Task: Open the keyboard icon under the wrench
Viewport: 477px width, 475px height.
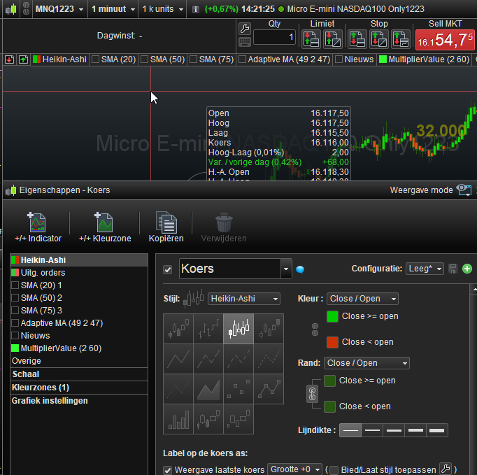Action: click(x=245, y=42)
